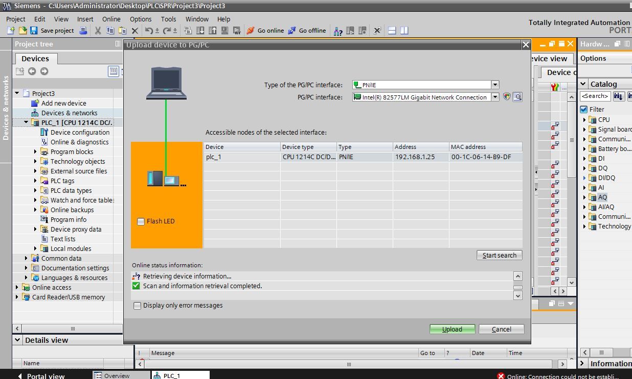Collapse PLC_1 node in project tree
Viewport: 632px width, 379px height.
click(26, 122)
